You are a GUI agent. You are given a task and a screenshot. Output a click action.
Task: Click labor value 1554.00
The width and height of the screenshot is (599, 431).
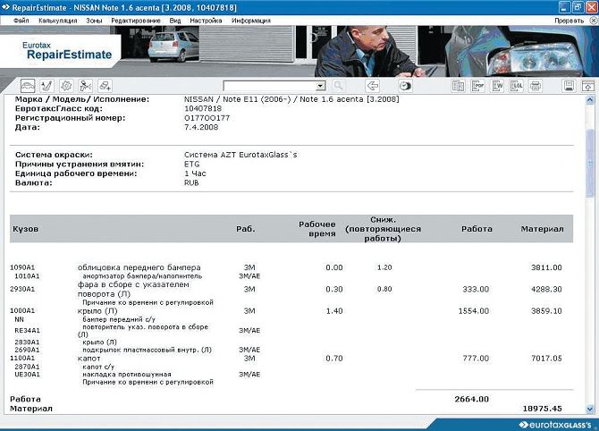click(474, 311)
